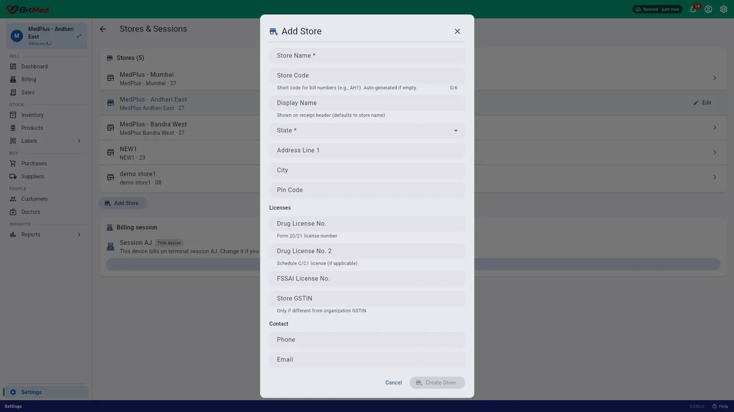Open Sales in sidebar

click(47, 92)
